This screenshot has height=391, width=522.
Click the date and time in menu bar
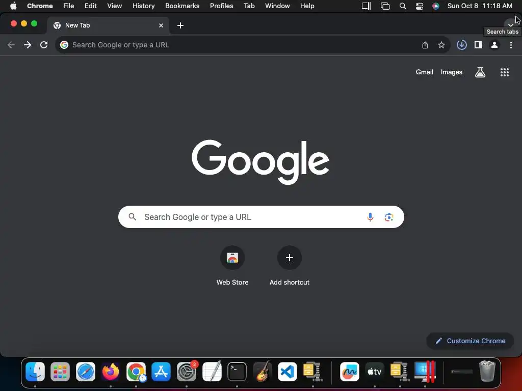pos(480,6)
